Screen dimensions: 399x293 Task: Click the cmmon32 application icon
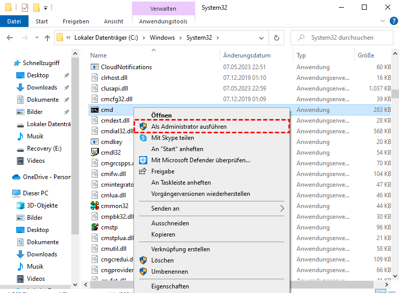click(x=95, y=206)
